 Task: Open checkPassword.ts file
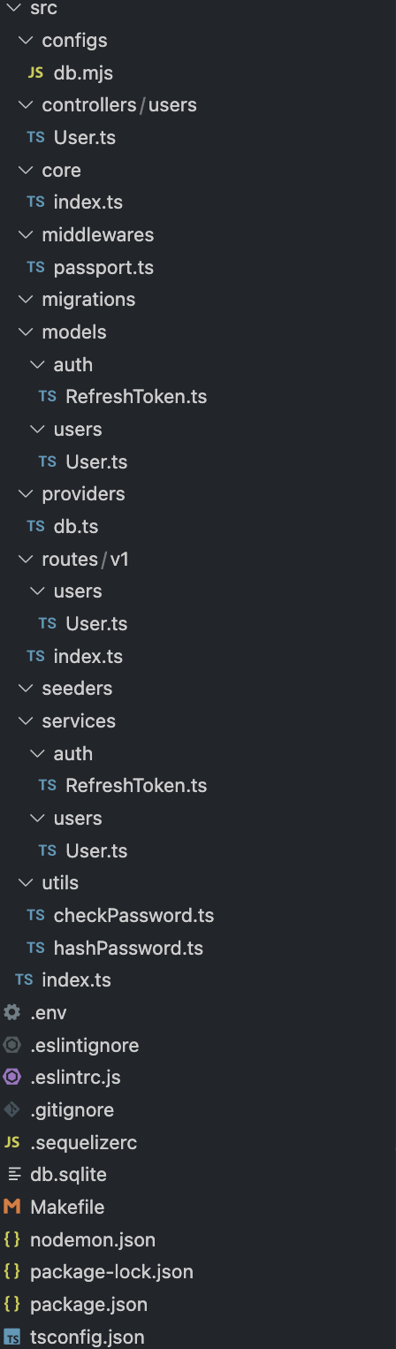[x=133, y=915]
